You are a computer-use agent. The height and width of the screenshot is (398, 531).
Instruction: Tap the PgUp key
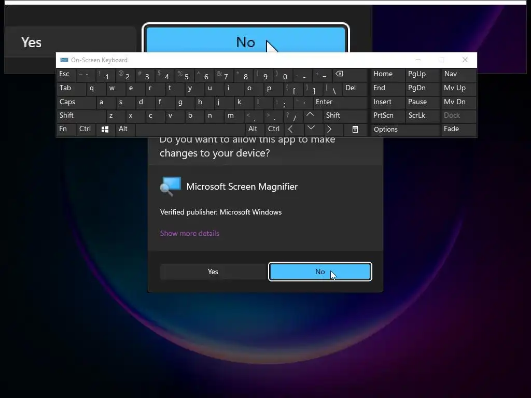423,75
